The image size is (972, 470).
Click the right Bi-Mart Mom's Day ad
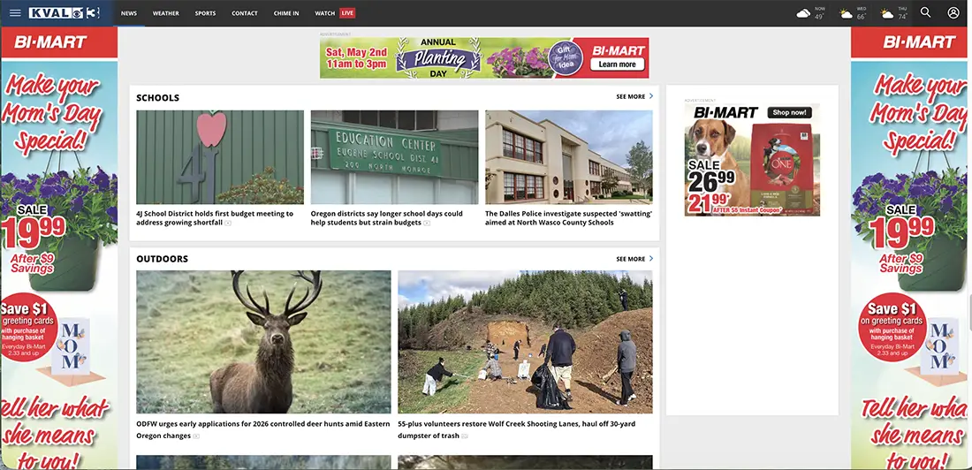[908, 248]
